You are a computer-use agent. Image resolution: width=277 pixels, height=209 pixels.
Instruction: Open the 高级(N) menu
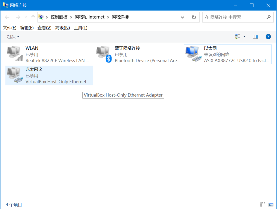tap(62, 28)
